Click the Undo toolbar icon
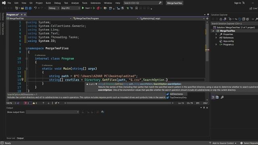 tap(35, 8)
